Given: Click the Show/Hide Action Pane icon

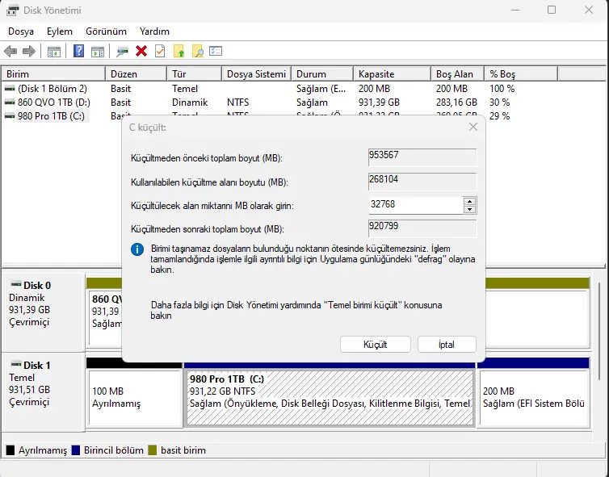Looking at the screenshot, I should point(98,51).
